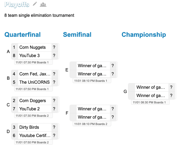The image size is (182, 149).
Task: Open championship game G schedule 08:30 PM label
Action: [150, 102]
